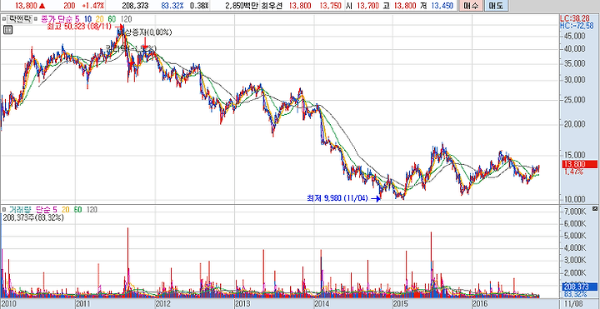Click the 최저 9,980 (11/04) low marker

tap(337, 197)
